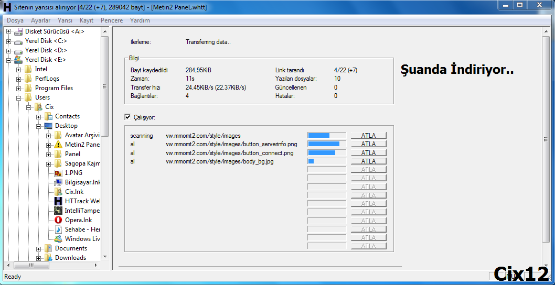Select the Yerel Disk E: drive icon
555x285 pixels.
pos(19,60)
